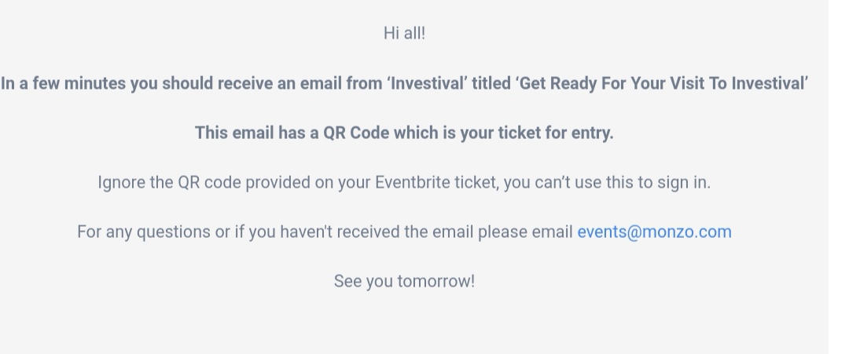Click the words "sign in" ending the sentence
The width and height of the screenshot is (849, 354).
tap(684, 182)
